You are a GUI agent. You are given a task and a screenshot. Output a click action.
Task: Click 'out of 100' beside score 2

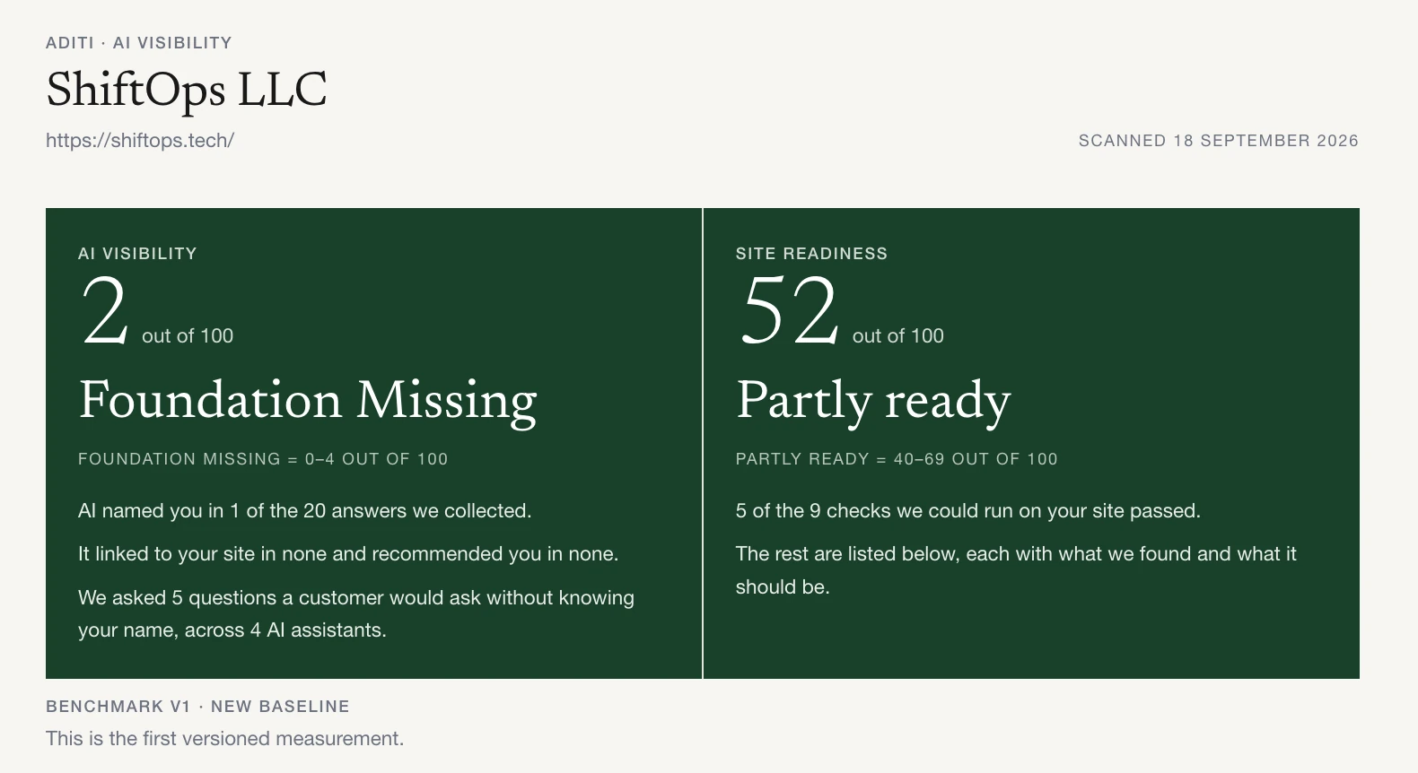click(188, 335)
